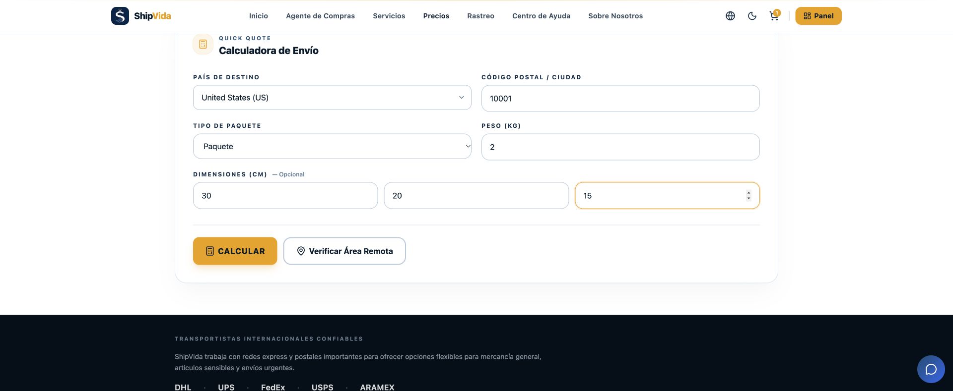The height and width of the screenshot is (391, 953).
Task: Click the FedEx carrier text
Action: [273, 387]
